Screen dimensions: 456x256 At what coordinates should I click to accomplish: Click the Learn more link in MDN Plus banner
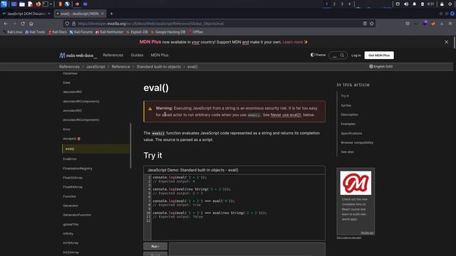point(293,42)
